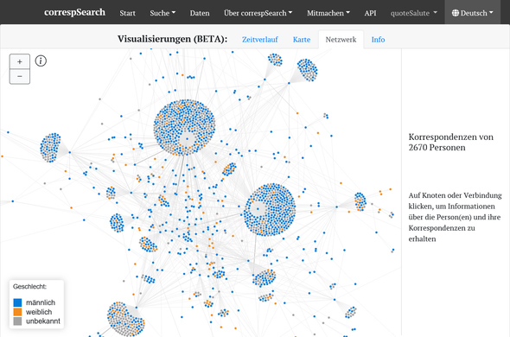Switch to the Zeitverlauf tab
The height and width of the screenshot is (337, 510).
point(260,40)
